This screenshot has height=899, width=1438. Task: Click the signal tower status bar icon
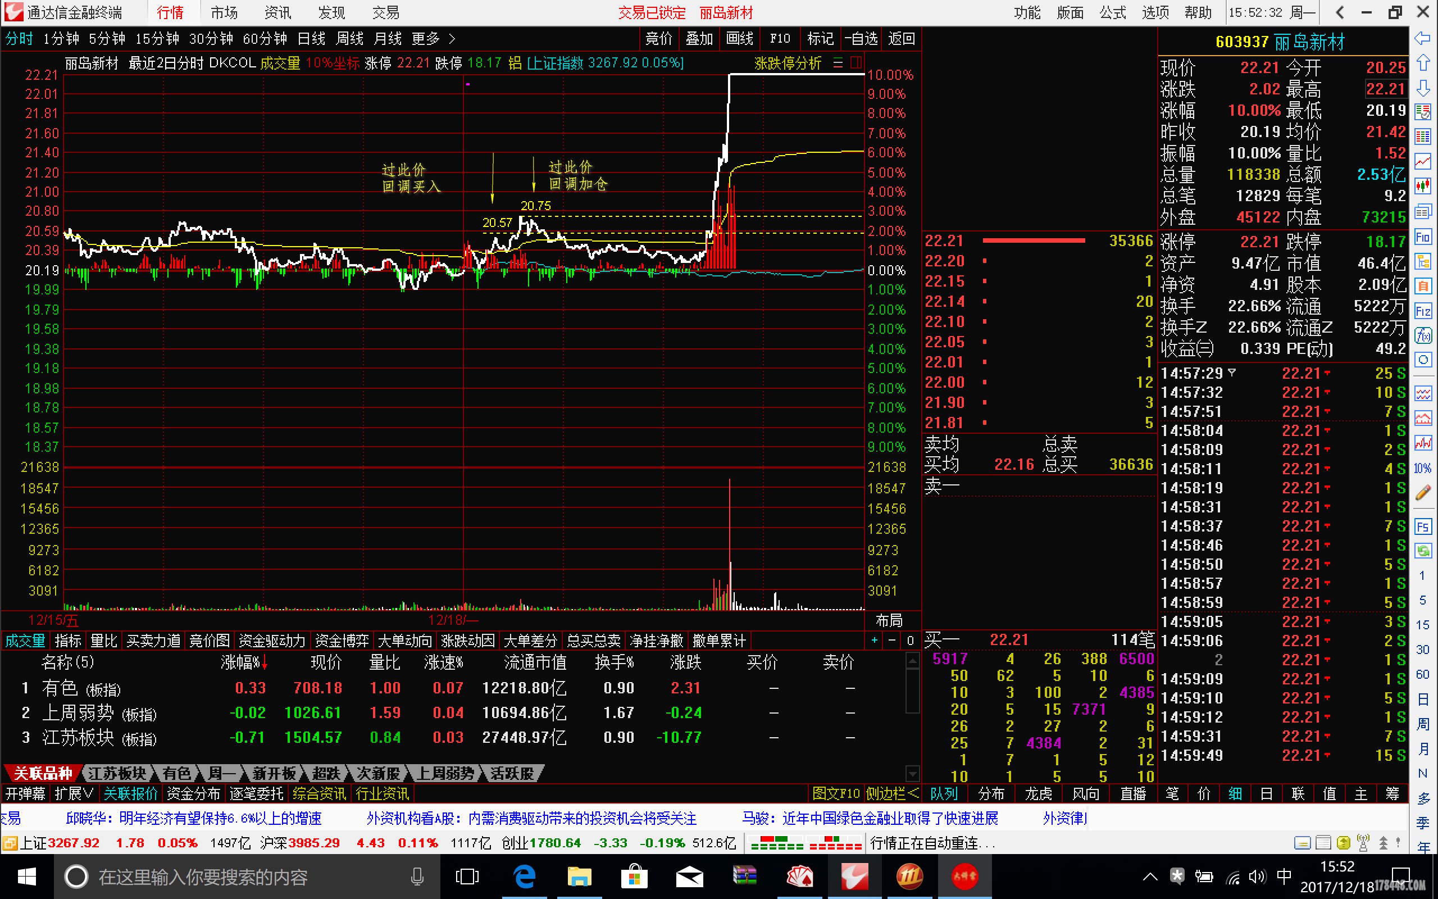[x=1363, y=842]
